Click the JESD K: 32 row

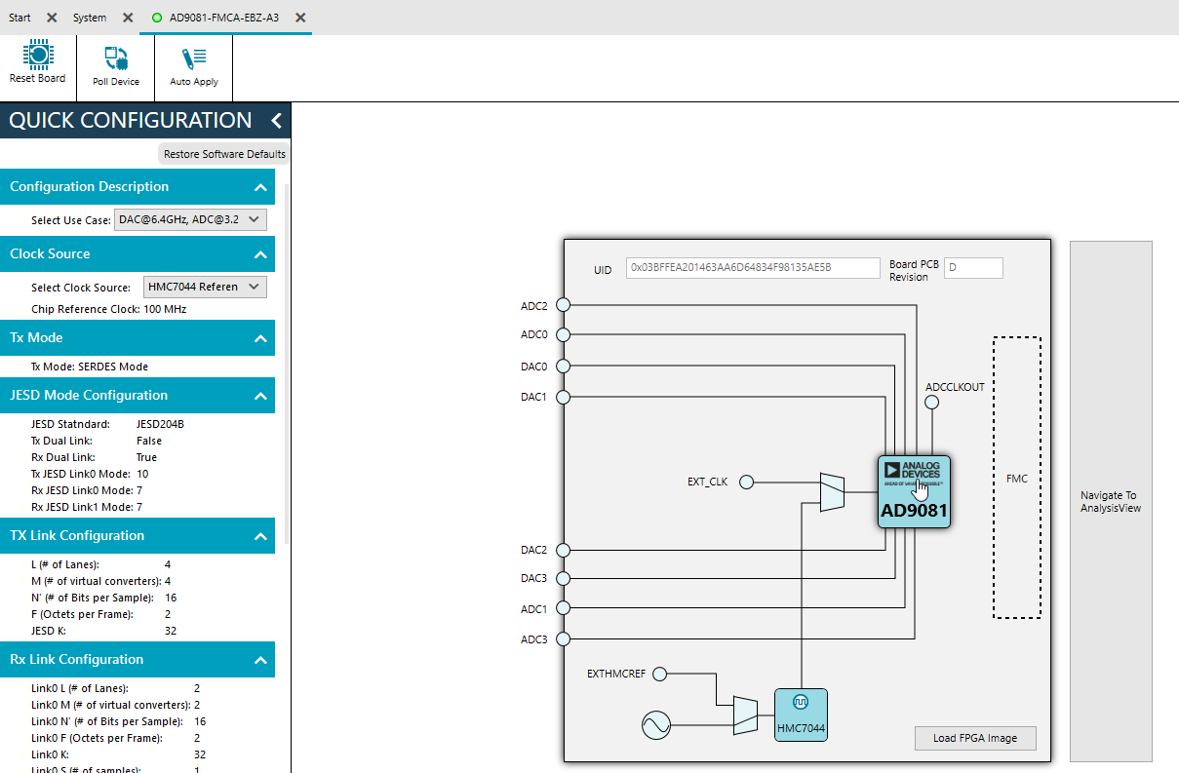(104, 631)
